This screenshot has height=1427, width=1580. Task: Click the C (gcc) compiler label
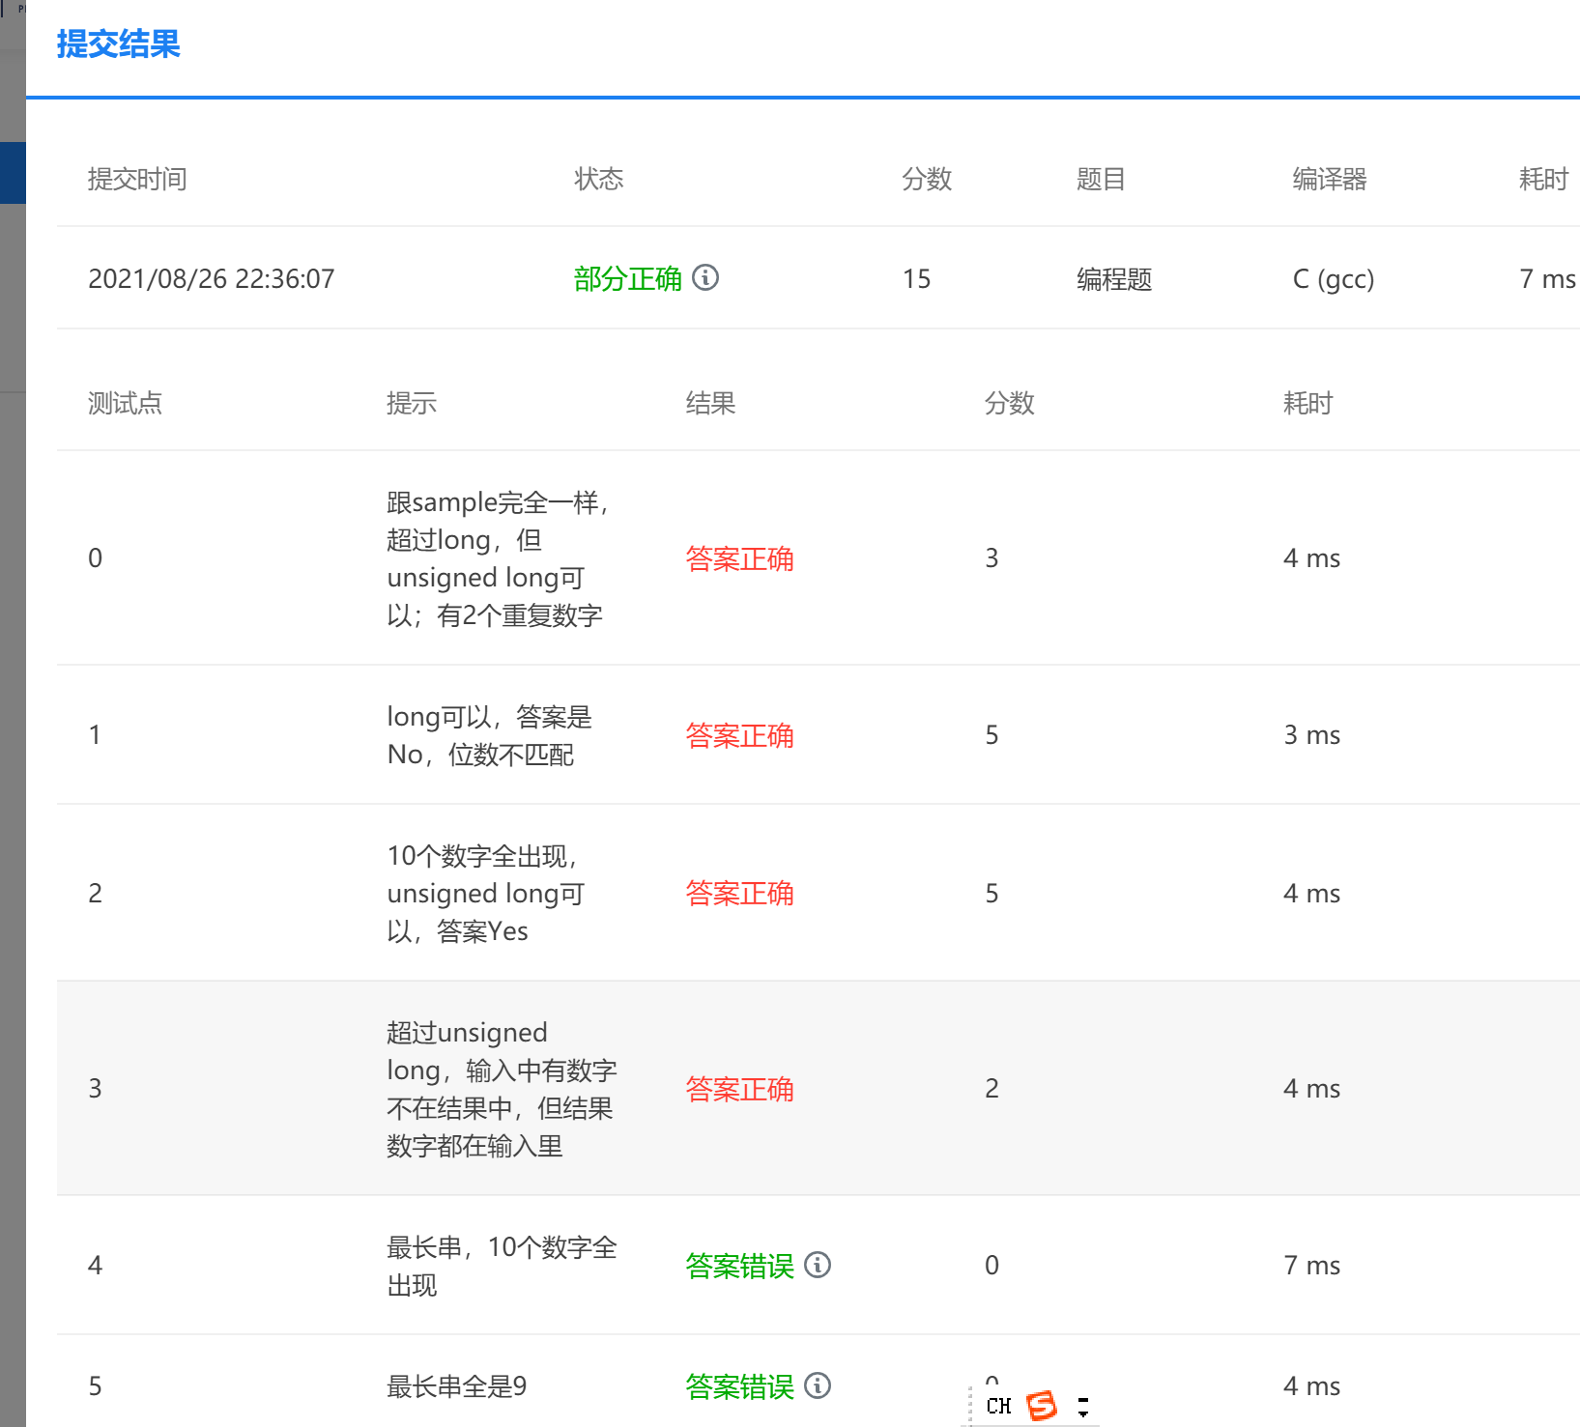click(x=1333, y=278)
